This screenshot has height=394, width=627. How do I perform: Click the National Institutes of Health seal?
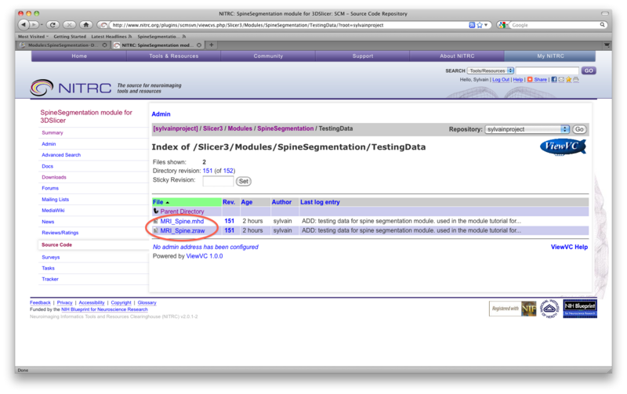pos(549,309)
